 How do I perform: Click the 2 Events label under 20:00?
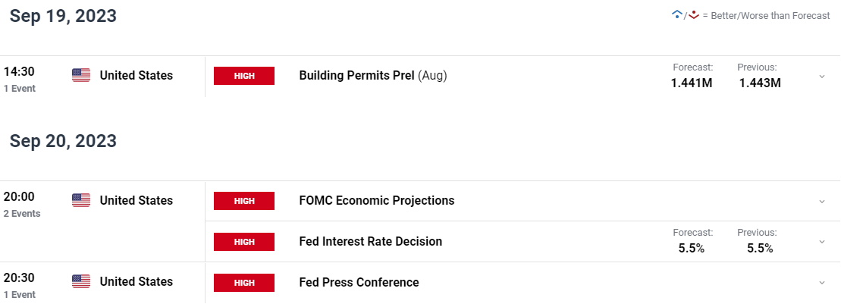tap(22, 213)
